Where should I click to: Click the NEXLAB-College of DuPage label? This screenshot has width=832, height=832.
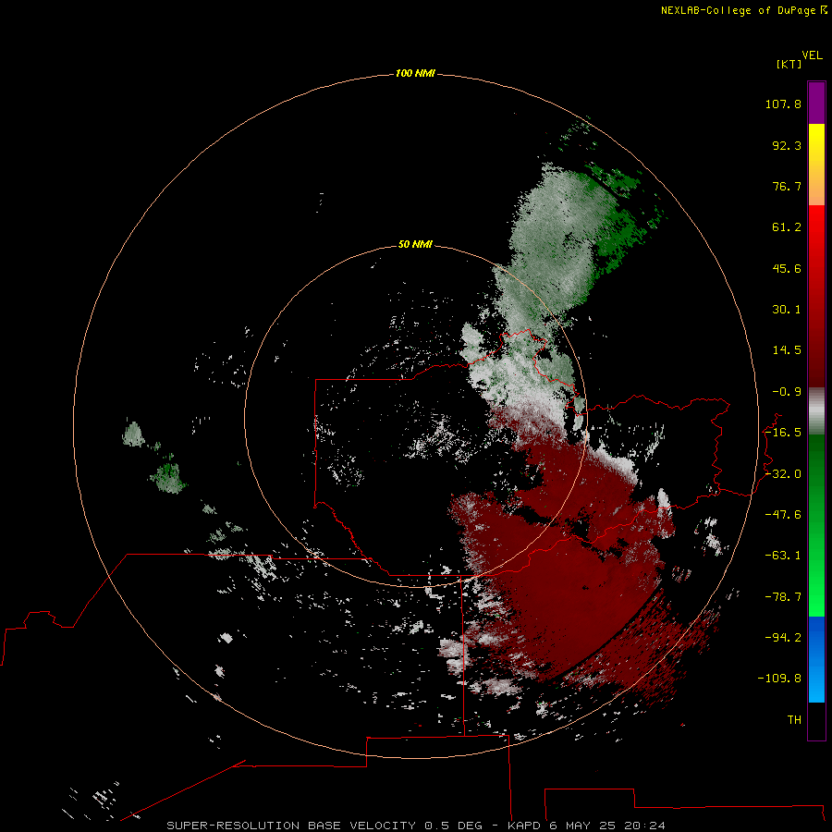click(743, 10)
